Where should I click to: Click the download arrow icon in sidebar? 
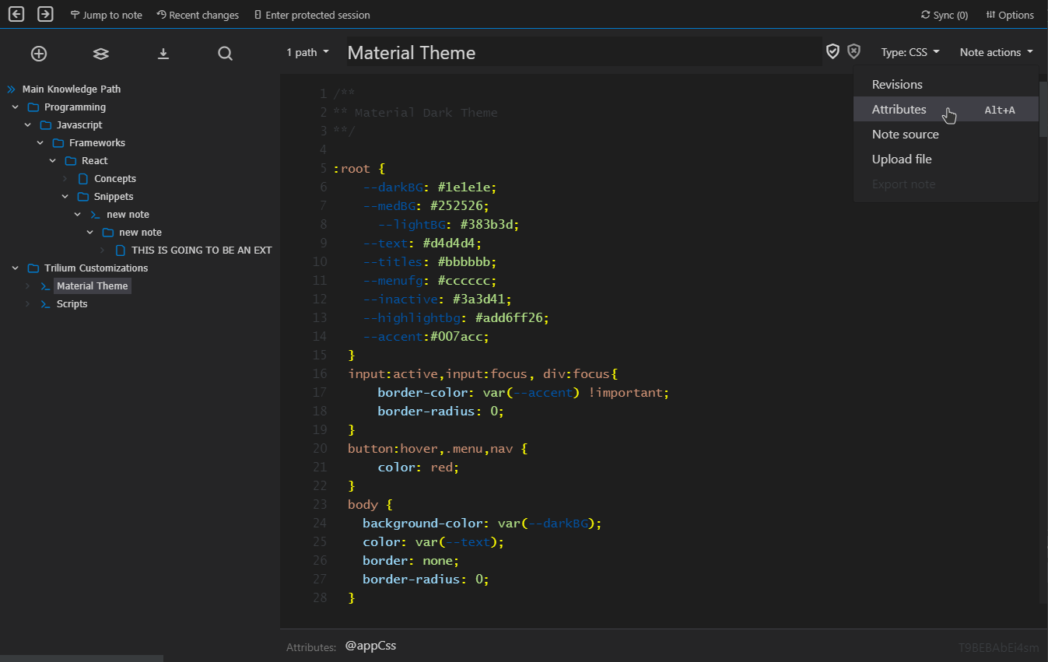(x=163, y=53)
